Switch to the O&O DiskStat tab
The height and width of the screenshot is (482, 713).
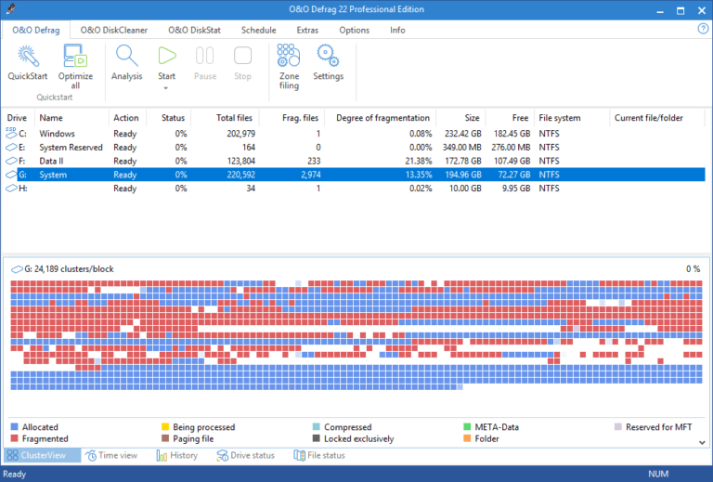tap(194, 30)
